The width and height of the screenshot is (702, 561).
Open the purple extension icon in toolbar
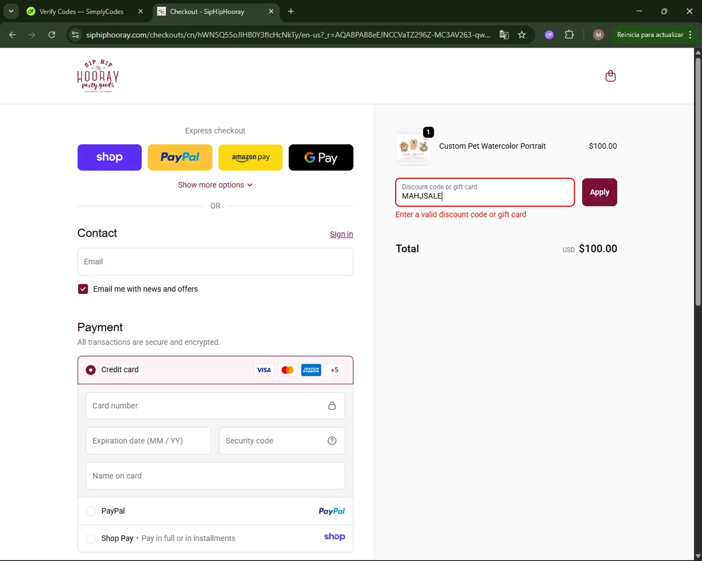pyautogui.click(x=549, y=35)
